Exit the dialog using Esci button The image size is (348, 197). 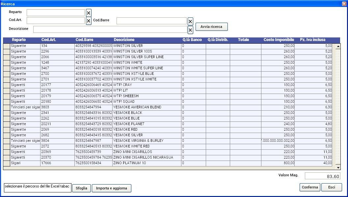pos(332,187)
